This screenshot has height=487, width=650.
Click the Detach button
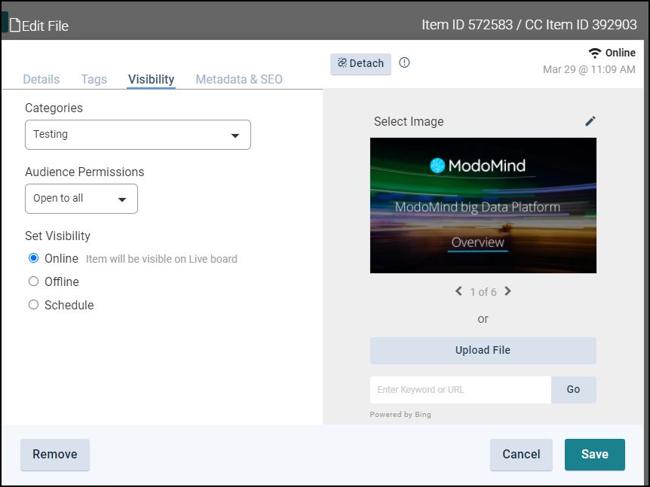point(360,64)
